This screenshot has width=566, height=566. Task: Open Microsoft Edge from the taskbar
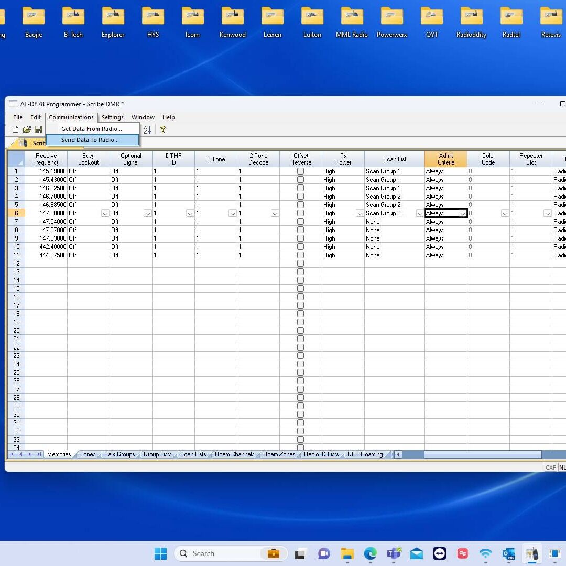[x=371, y=553]
